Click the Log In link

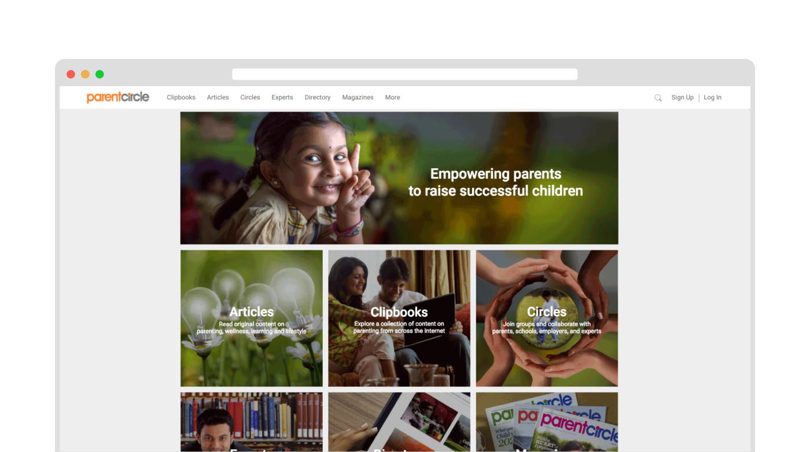point(712,97)
